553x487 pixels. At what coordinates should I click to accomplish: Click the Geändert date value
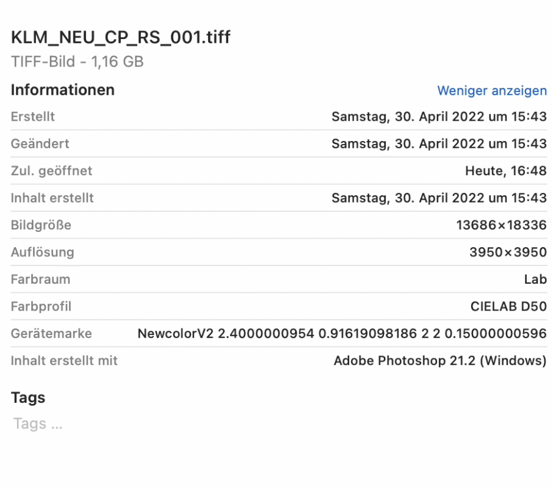(x=439, y=143)
